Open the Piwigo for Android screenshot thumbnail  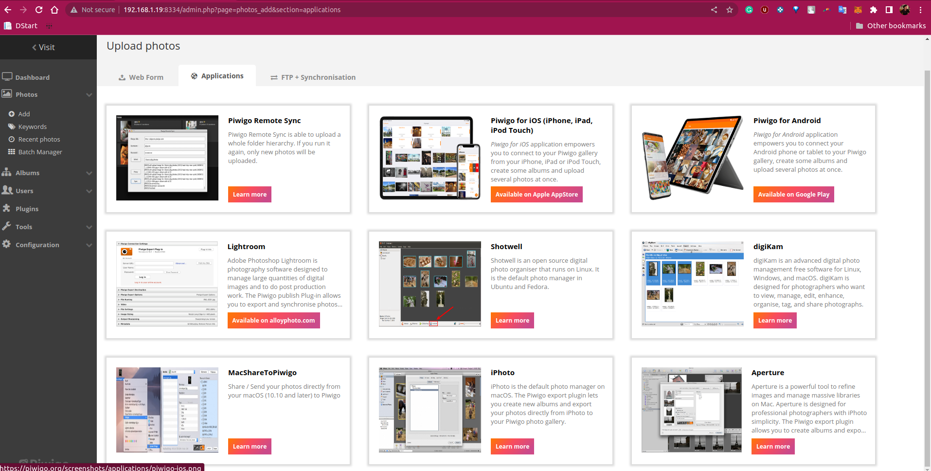693,158
